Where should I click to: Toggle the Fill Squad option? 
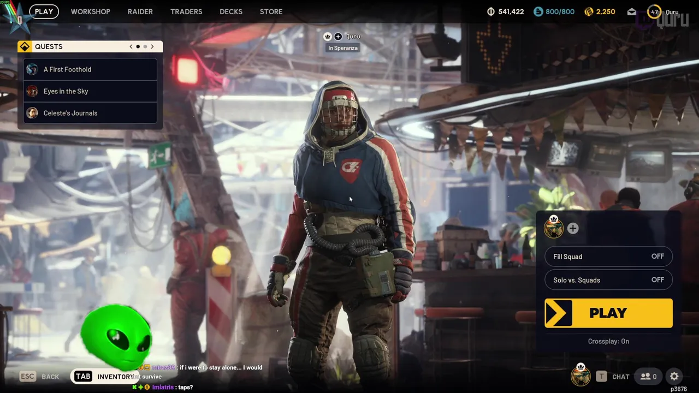(608, 257)
